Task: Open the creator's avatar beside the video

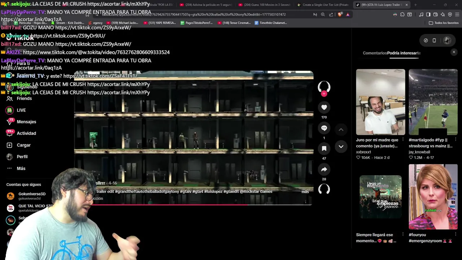Action: click(x=324, y=87)
